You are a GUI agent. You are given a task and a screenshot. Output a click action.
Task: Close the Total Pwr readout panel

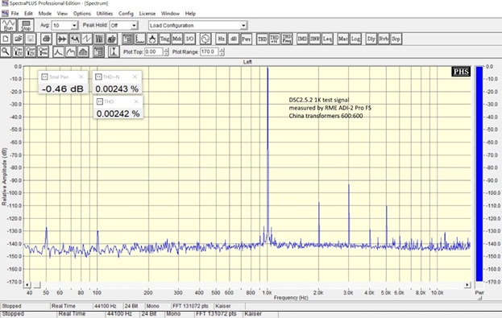pyautogui.click(x=81, y=76)
